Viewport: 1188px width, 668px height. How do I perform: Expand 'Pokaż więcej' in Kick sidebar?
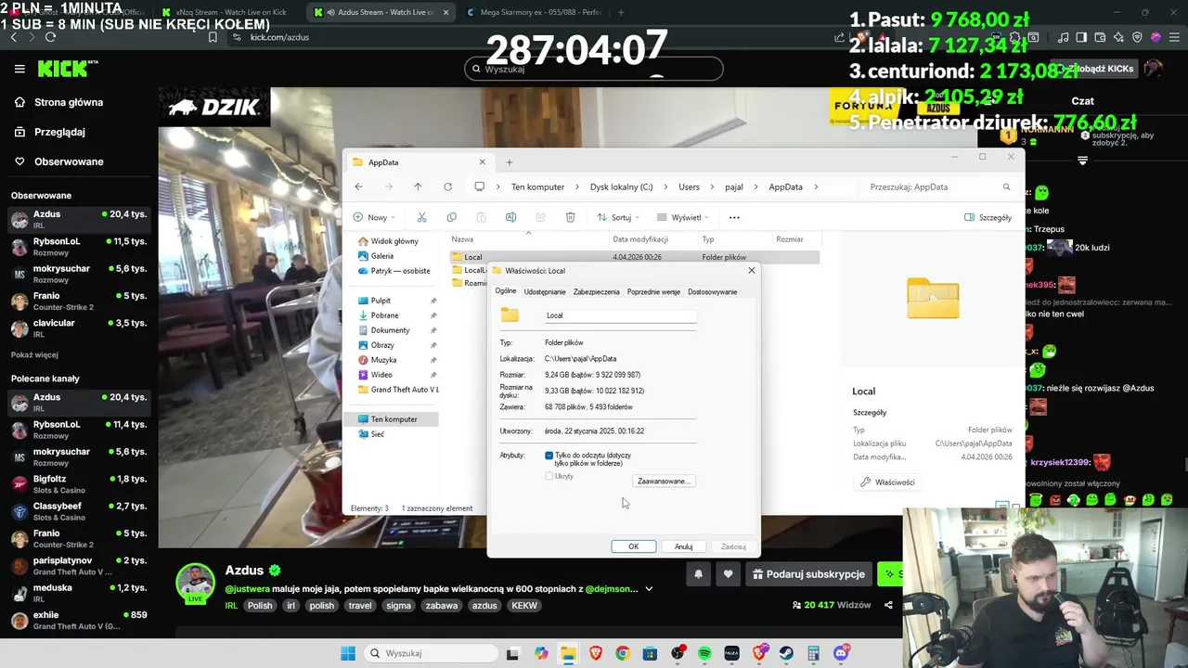[x=34, y=354]
